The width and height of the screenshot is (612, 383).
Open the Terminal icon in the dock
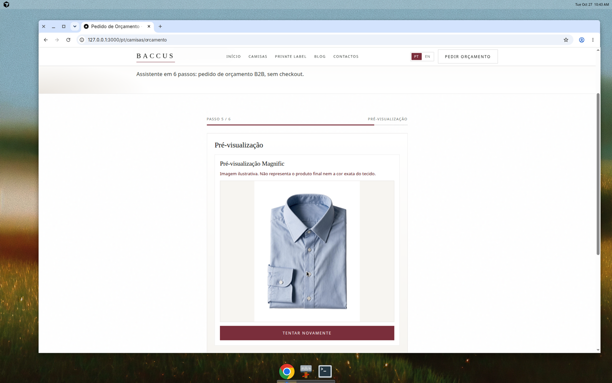pos(325,371)
